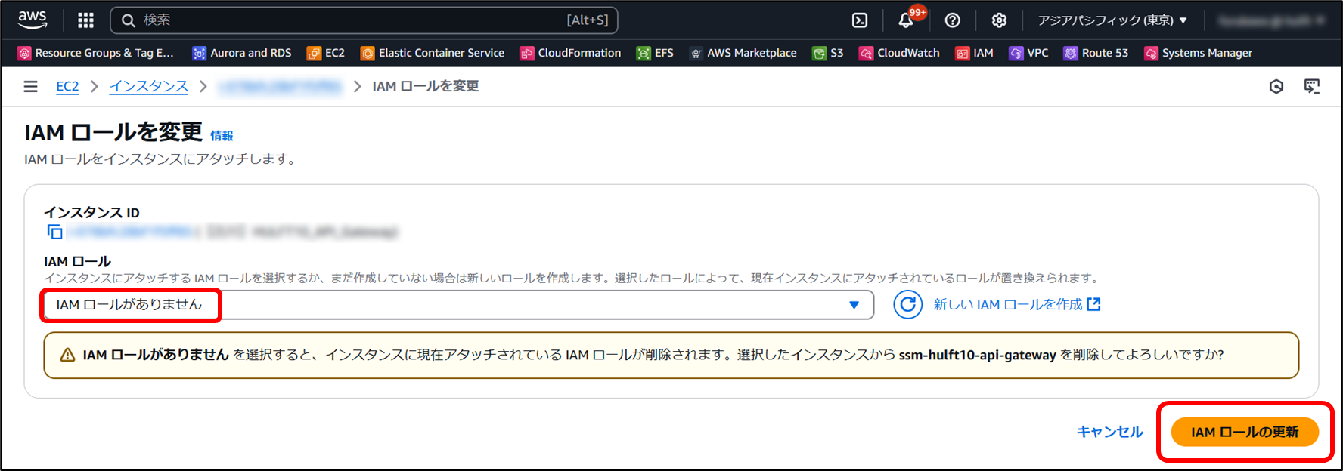The image size is (1343, 471).
Task: Copy the instance ID with copy icon
Action: (54, 232)
